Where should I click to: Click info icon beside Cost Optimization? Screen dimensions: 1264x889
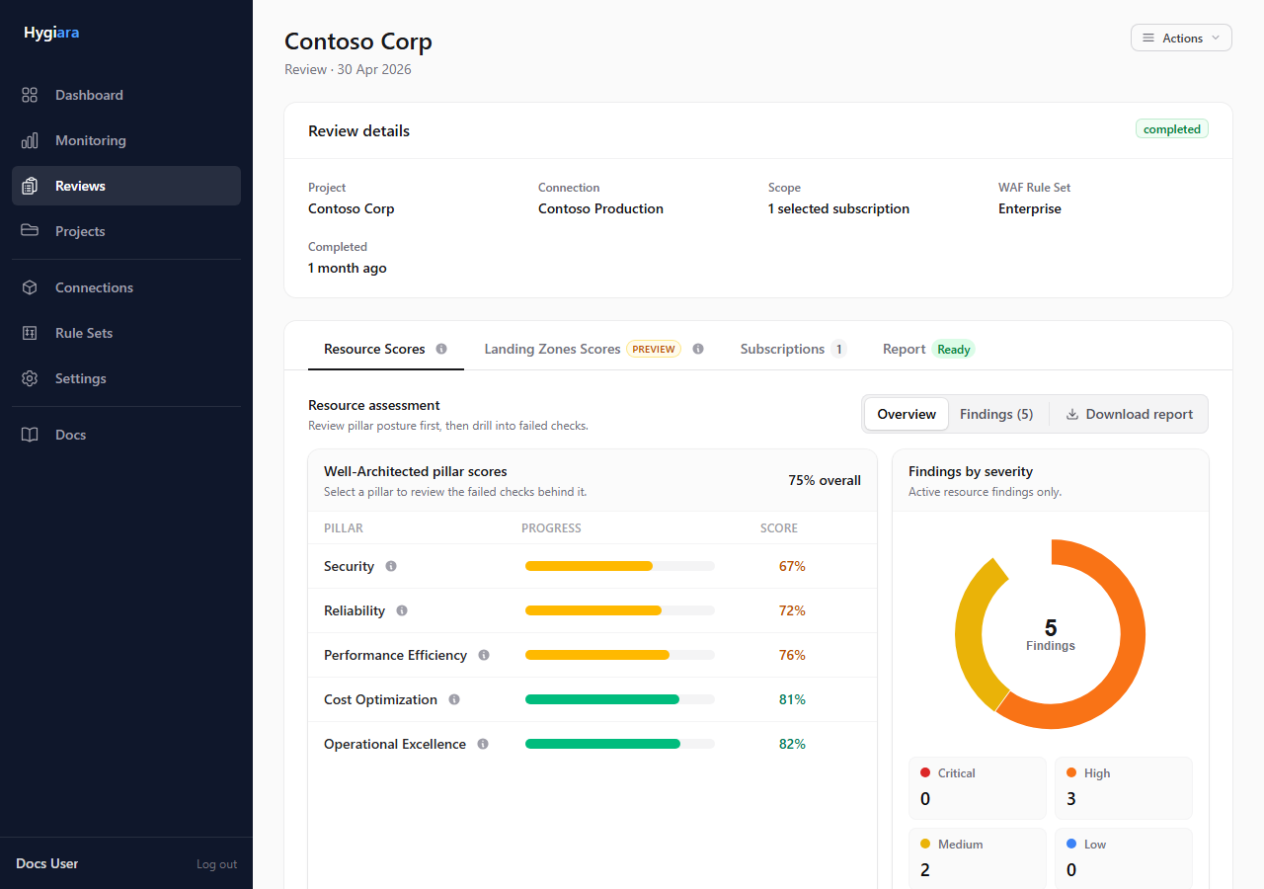[454, 699]
